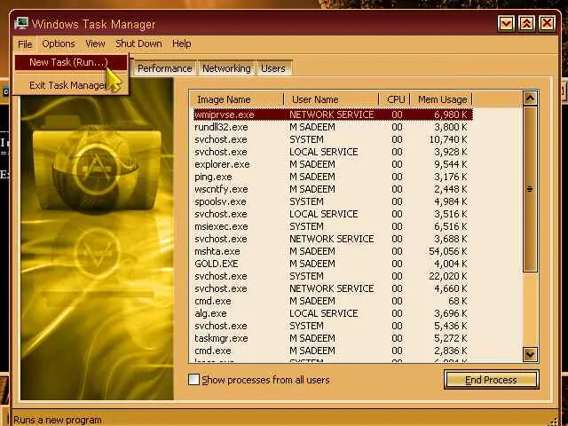This screenshot has height=426, width=568.
Task: Open the Options menu
Action: click(x=59, y=43)
